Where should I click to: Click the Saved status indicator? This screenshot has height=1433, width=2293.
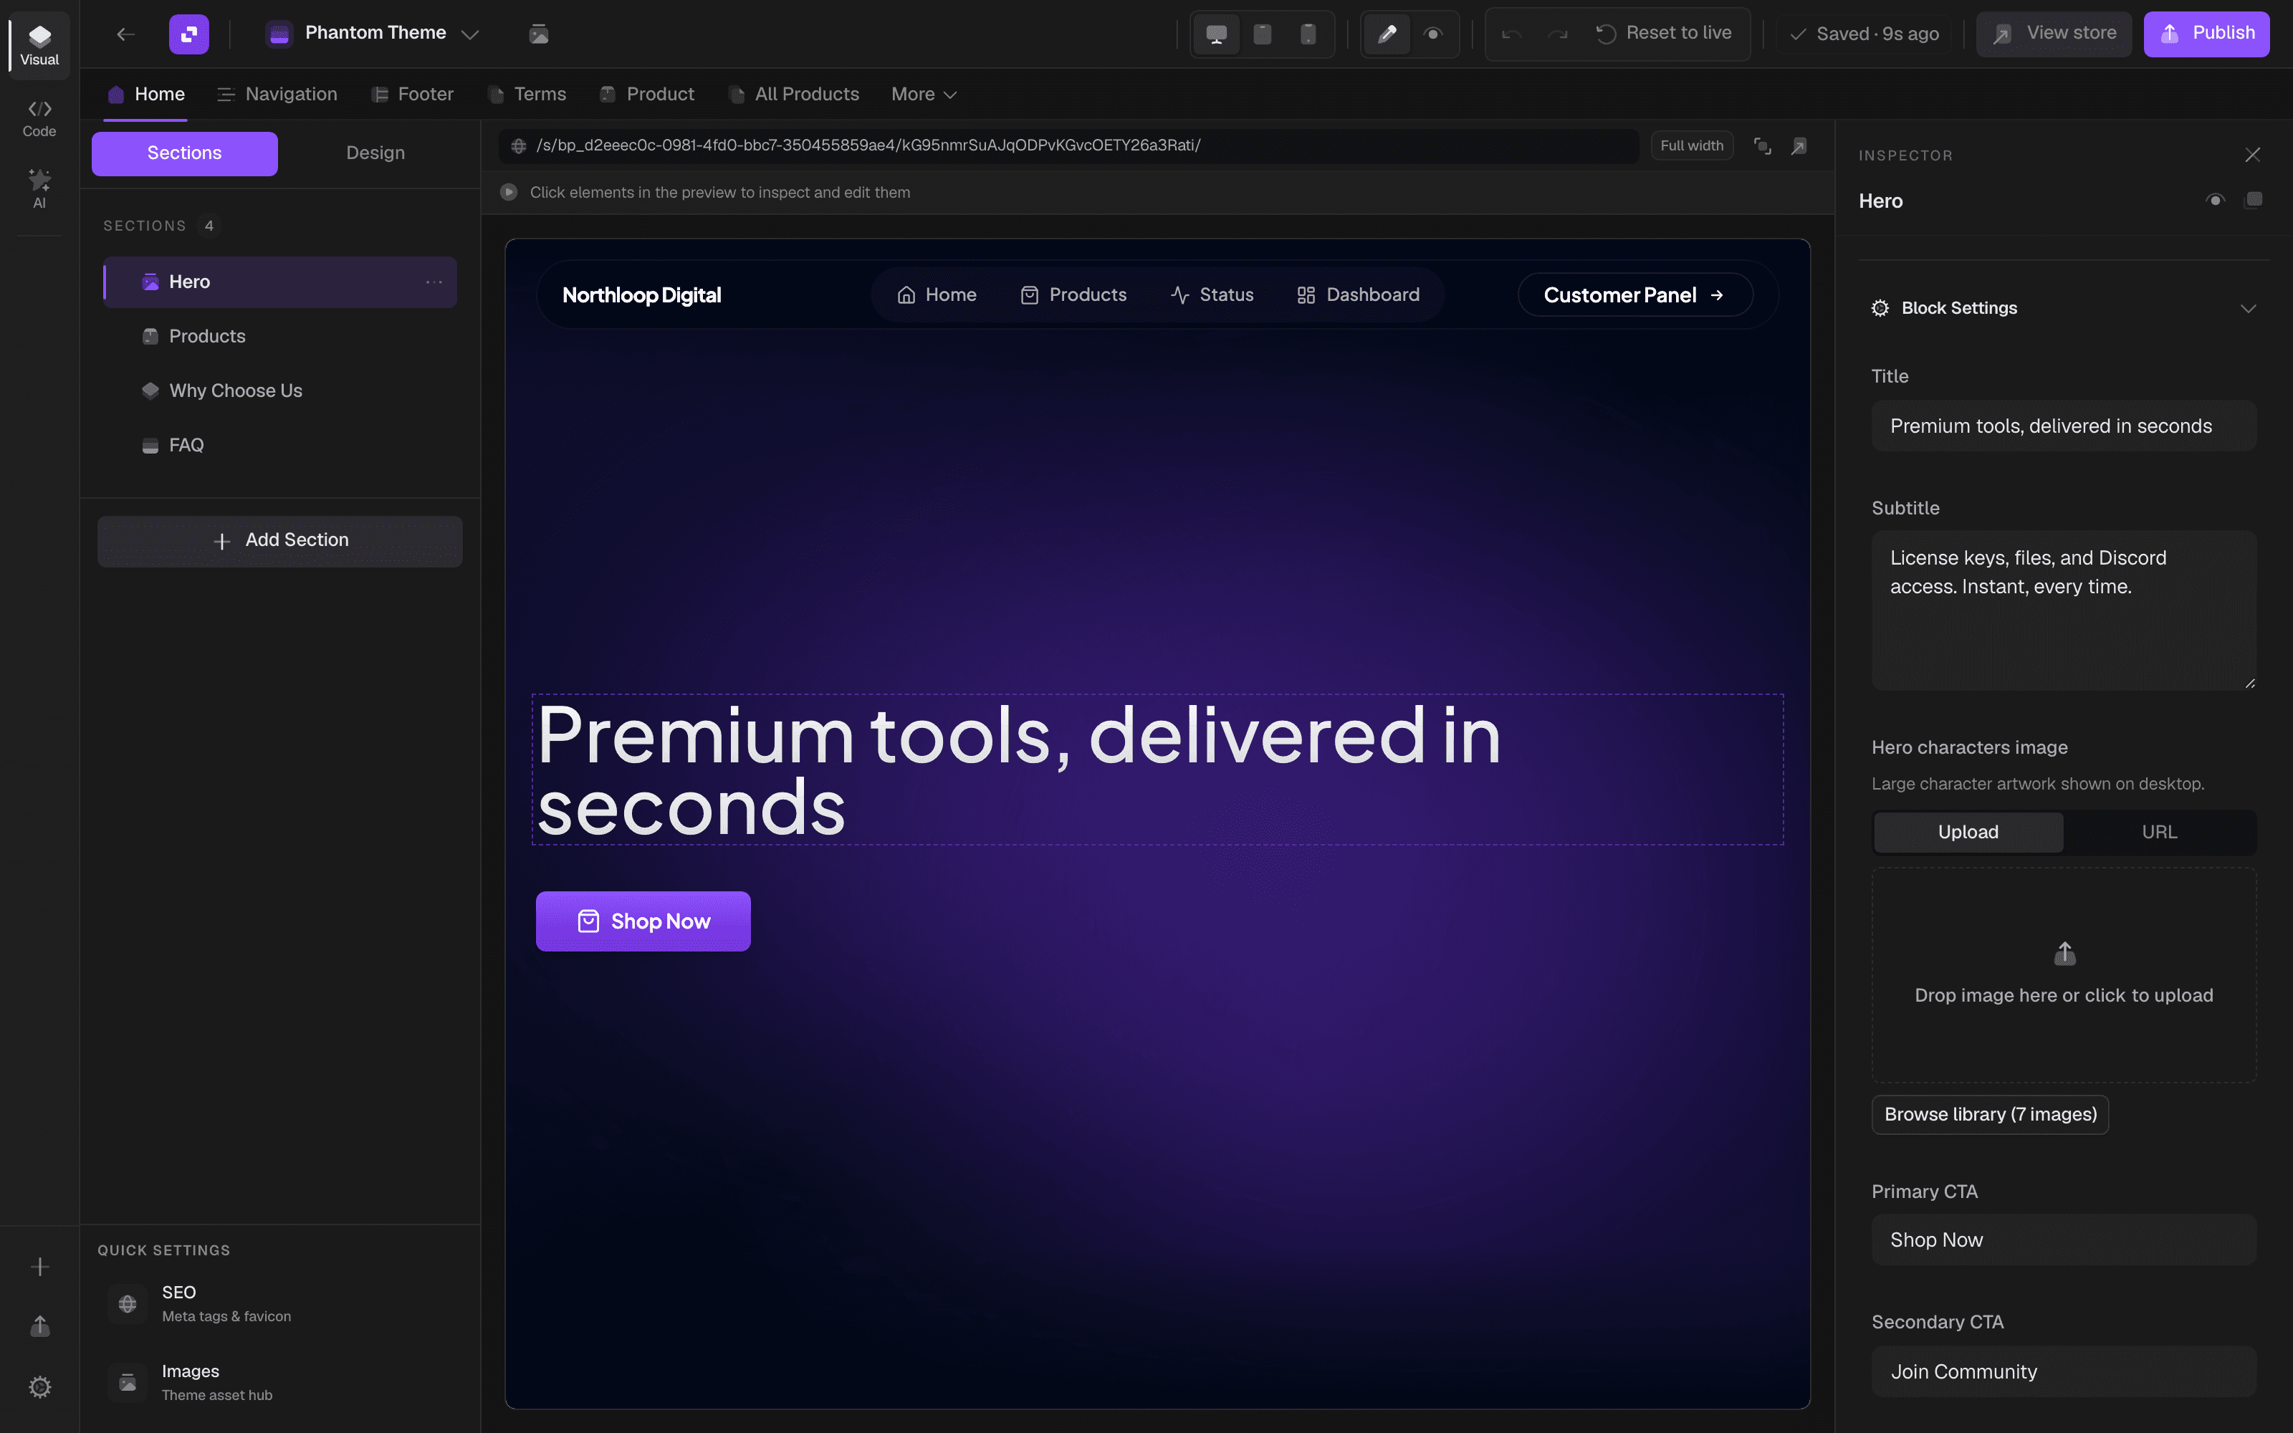[1864, 34]
